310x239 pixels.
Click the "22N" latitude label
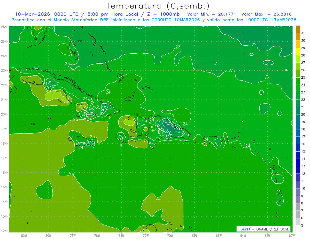coord(4,85)
